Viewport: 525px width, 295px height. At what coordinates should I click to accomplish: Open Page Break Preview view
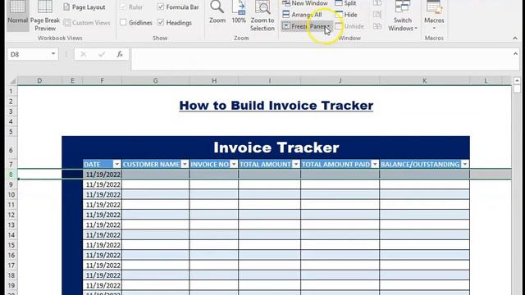(45, 16)
